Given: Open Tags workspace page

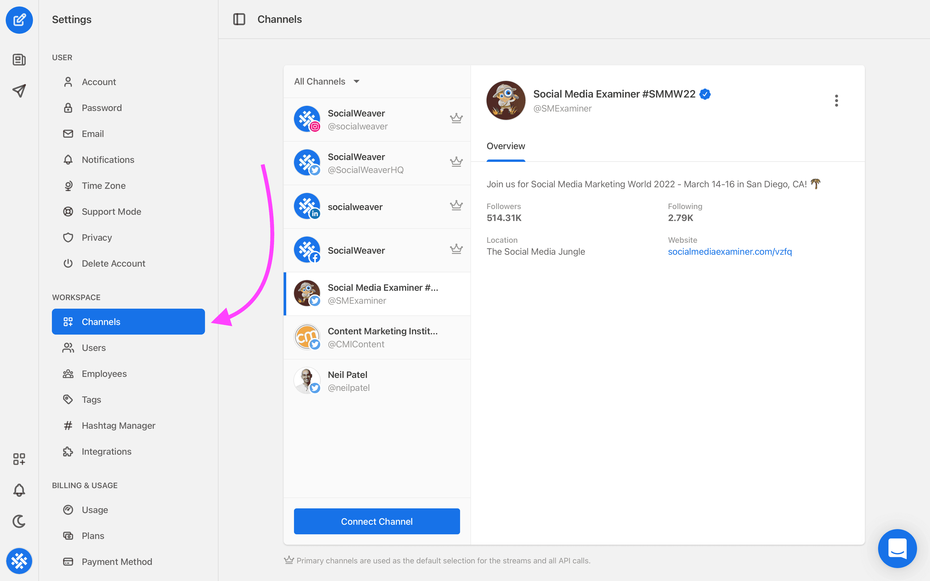Looking at the screenshot, I should pyautogui.click(x=128, y=400).
